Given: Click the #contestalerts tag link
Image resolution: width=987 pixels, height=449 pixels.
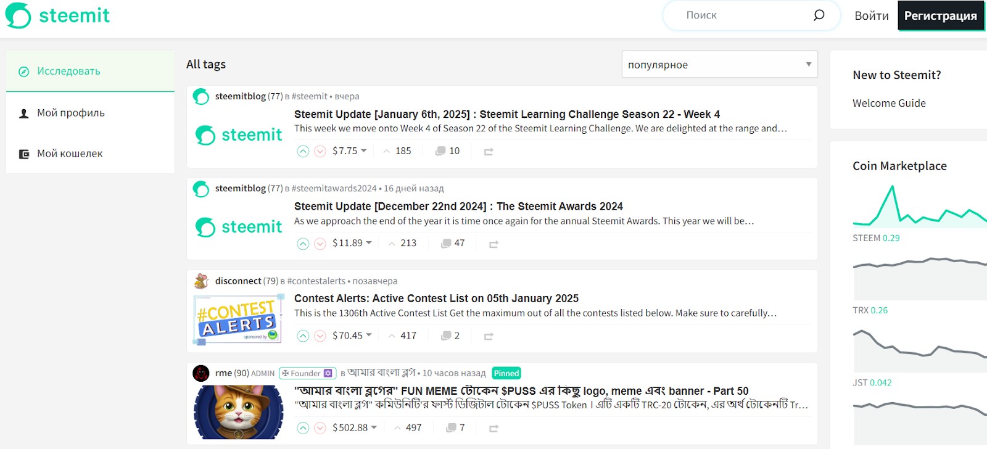Looking at the screenshot, I should point(316,281).
